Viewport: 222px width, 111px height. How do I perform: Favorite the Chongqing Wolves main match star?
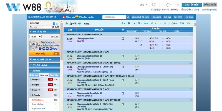click(x=123, y=39)
